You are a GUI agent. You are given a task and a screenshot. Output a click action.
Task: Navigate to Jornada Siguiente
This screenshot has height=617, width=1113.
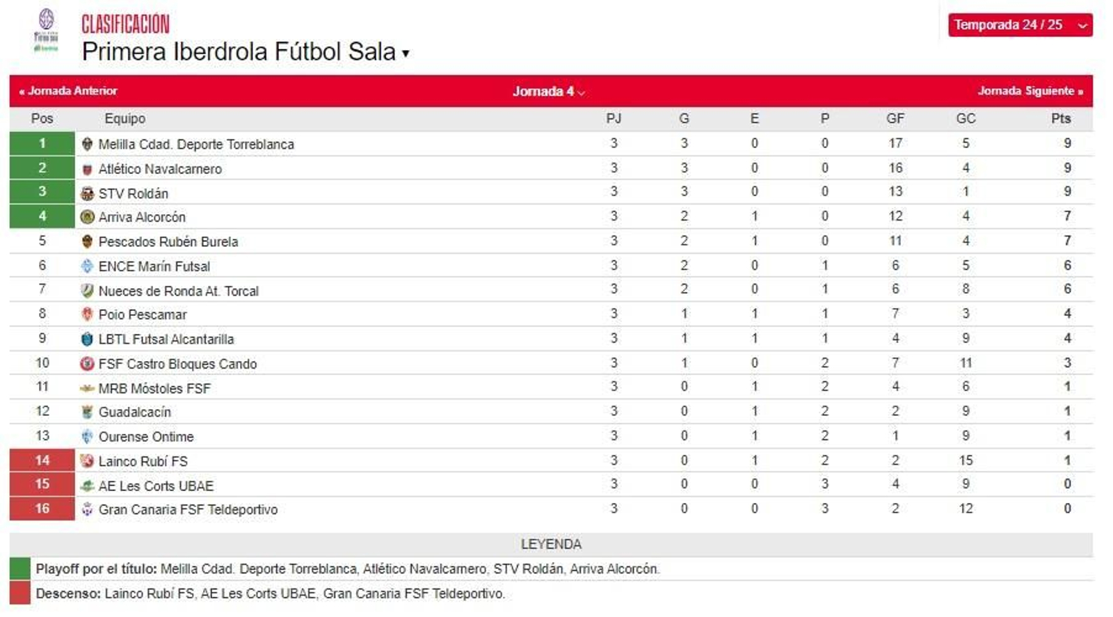click(x=1030, y=90)
